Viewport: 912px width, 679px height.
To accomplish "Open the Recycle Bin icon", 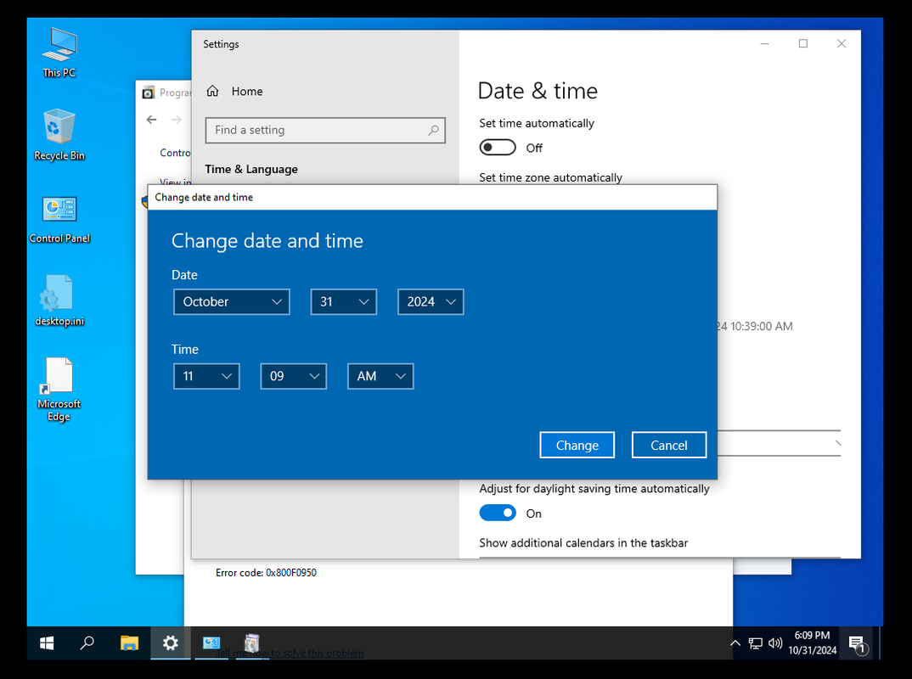I will click(59, 135).
